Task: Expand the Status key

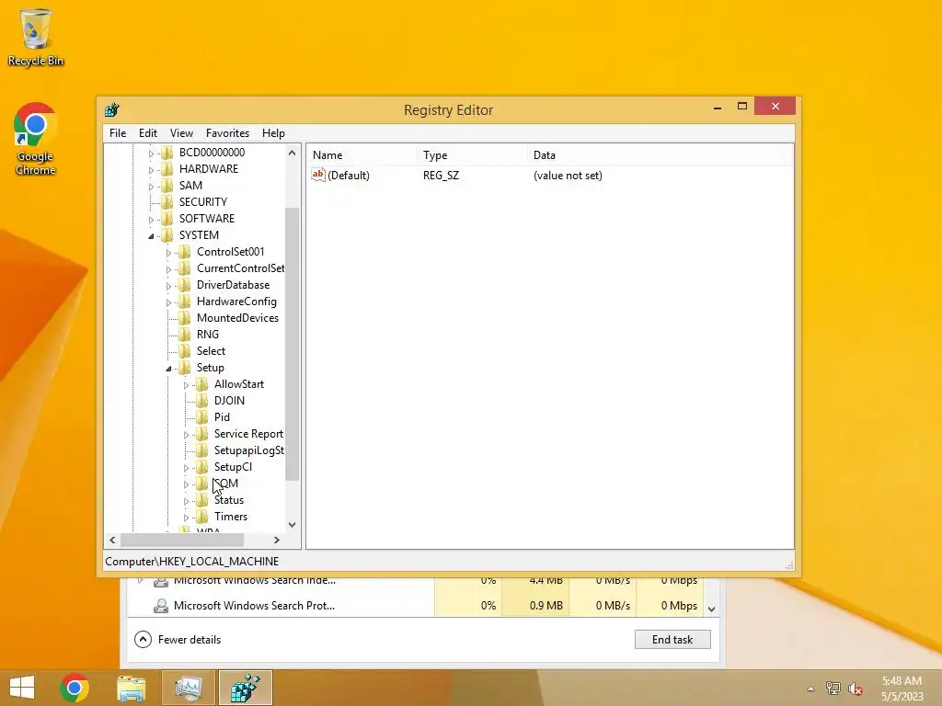Action: click(186, 501)
